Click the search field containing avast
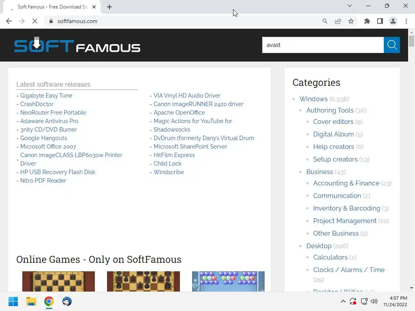 [x=323, y=45]
